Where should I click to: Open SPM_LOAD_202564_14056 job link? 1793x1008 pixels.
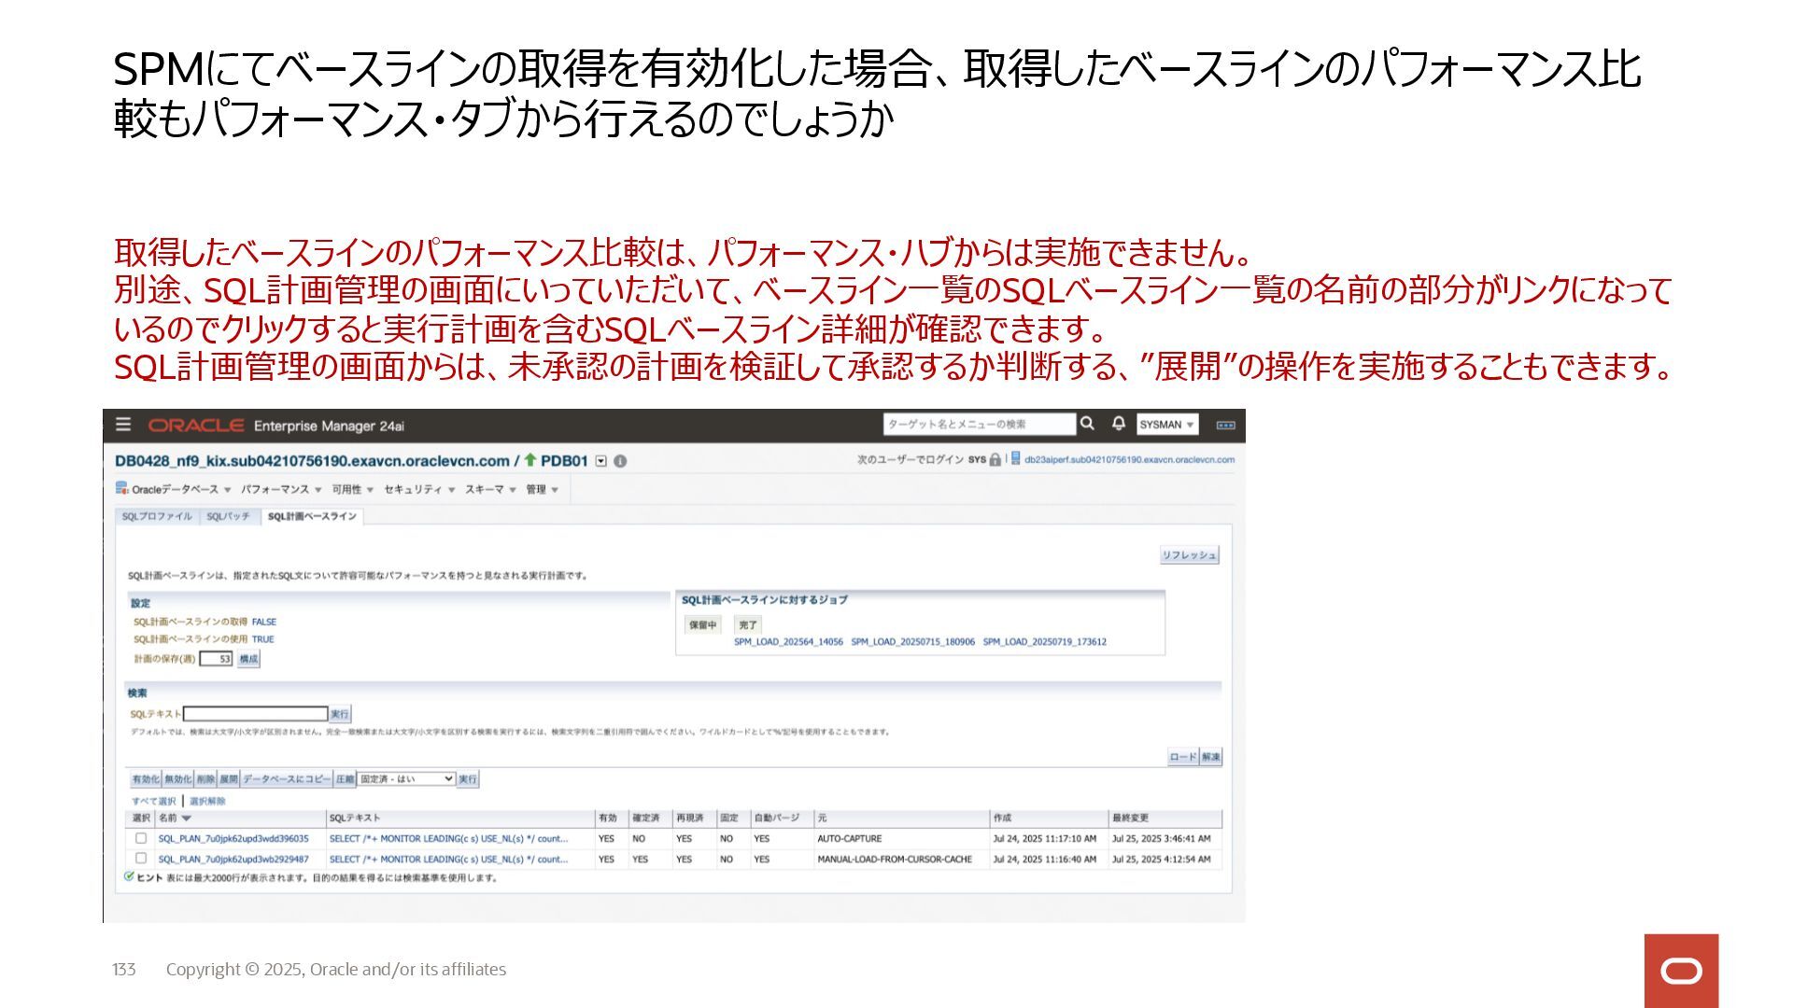(x=788, y=642)
